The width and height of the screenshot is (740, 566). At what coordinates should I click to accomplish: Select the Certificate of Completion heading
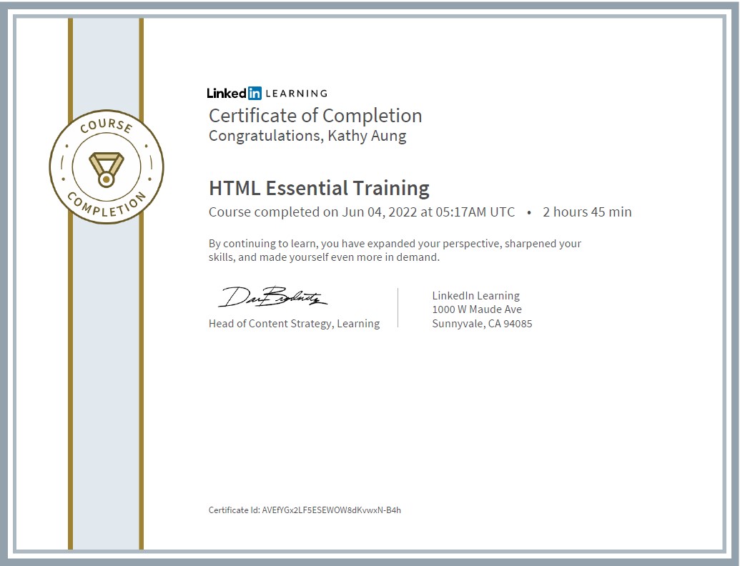pyautogui.click(x=315, y=116)
